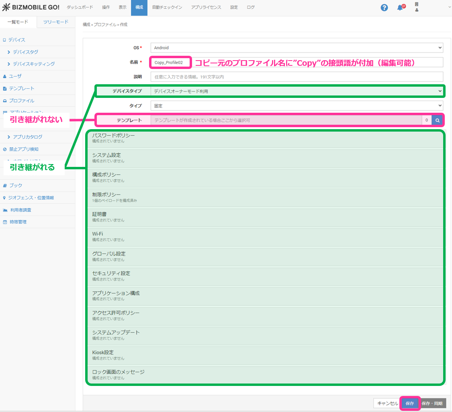
Task: Open the OS dropdown showing Android
Action: point(297,48)
